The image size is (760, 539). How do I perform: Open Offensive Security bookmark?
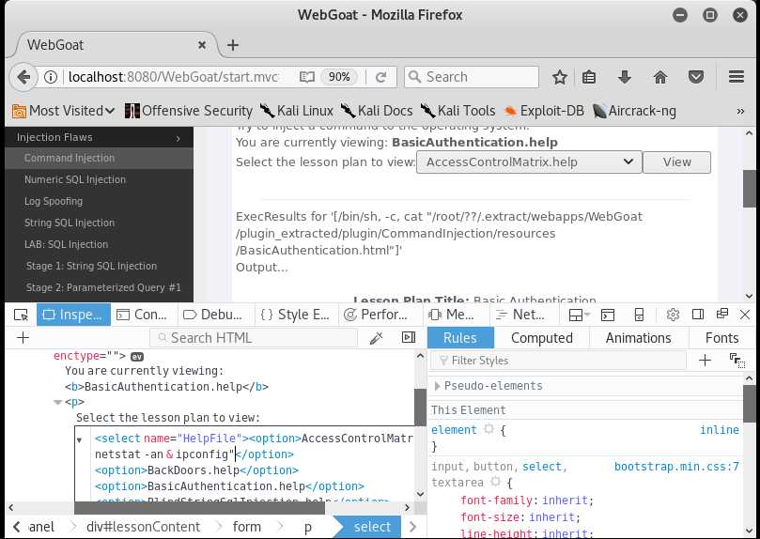[188, 111]
